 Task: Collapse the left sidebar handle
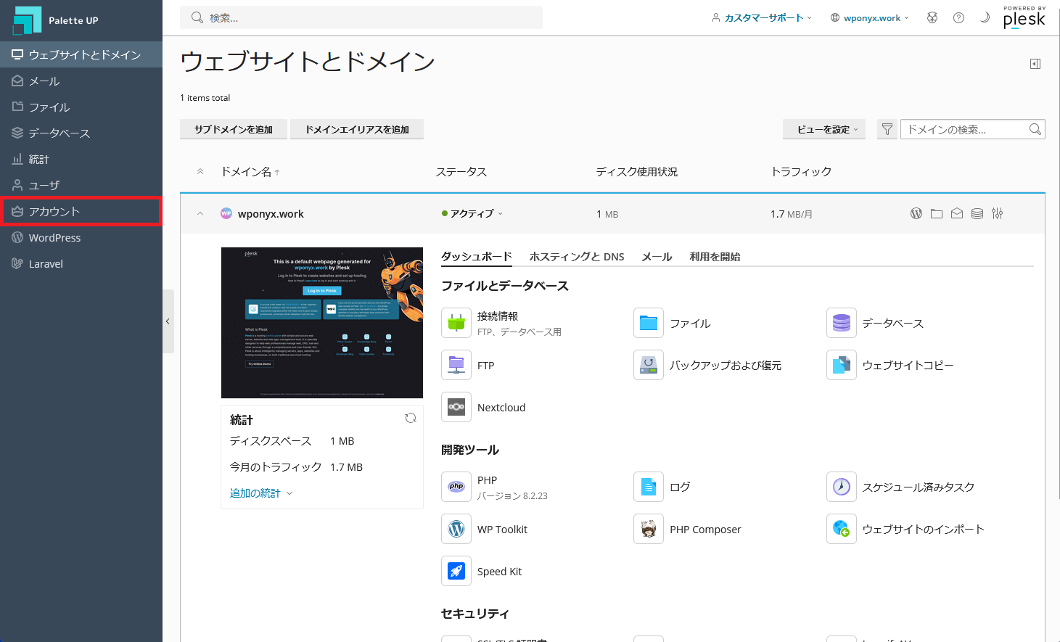coord(168,321)
